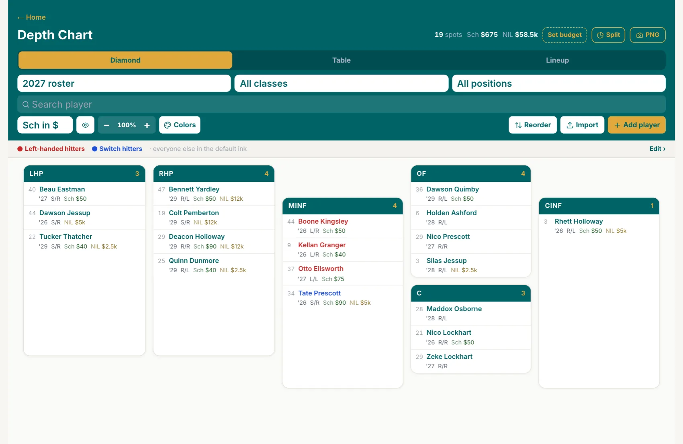The image size is (683, 444).
Task: Switch to the Lineup tab
Action: [557, 60]
